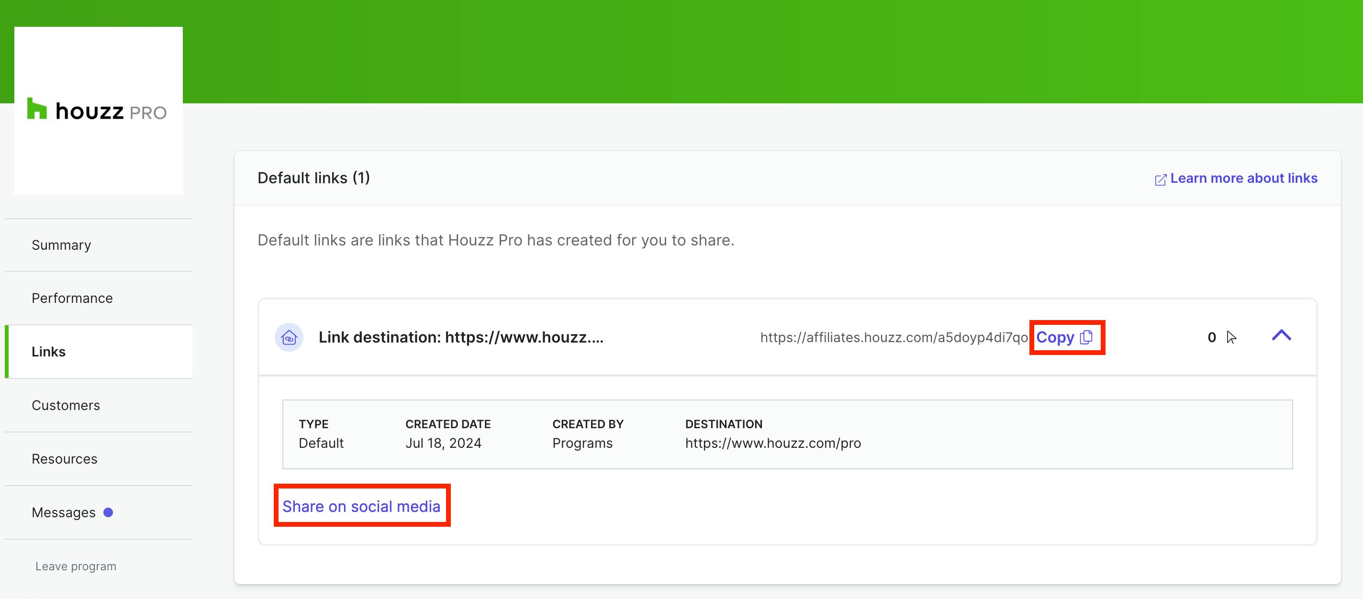Collapse the link details with the chevron

click(1281, 335)
